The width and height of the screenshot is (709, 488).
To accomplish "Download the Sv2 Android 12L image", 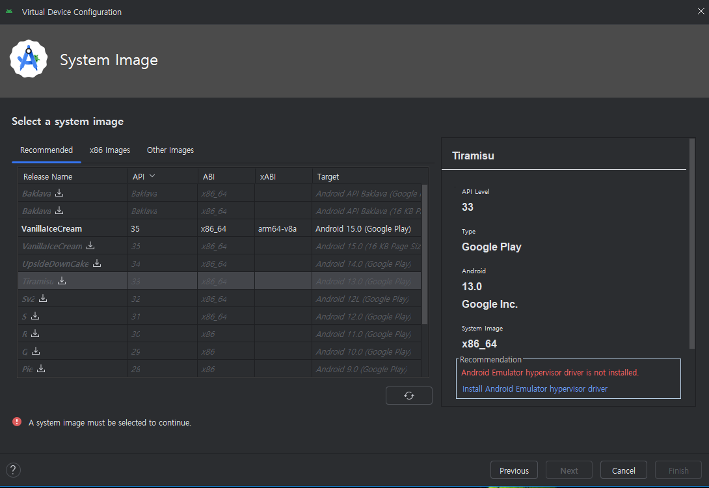I will [x=43, y=298].
